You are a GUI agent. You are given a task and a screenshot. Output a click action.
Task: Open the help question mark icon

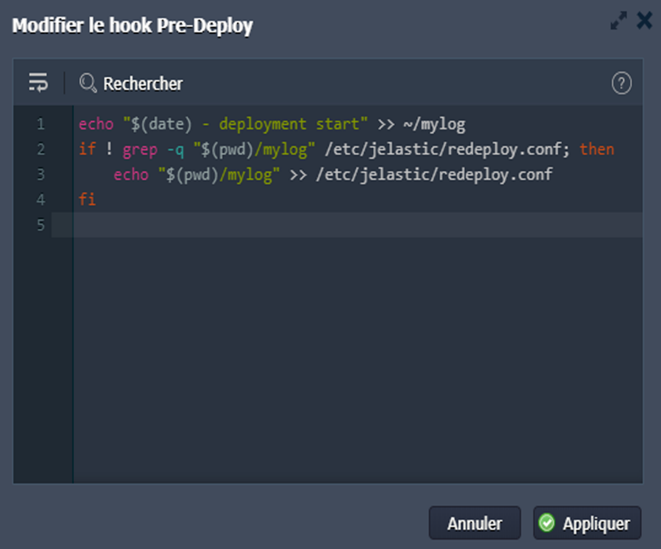tap(621, 83)
